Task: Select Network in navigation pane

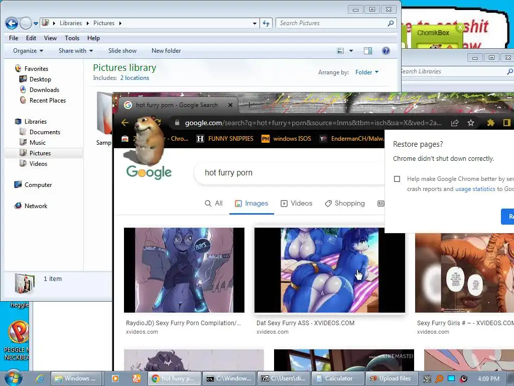Action: point(31,206)
